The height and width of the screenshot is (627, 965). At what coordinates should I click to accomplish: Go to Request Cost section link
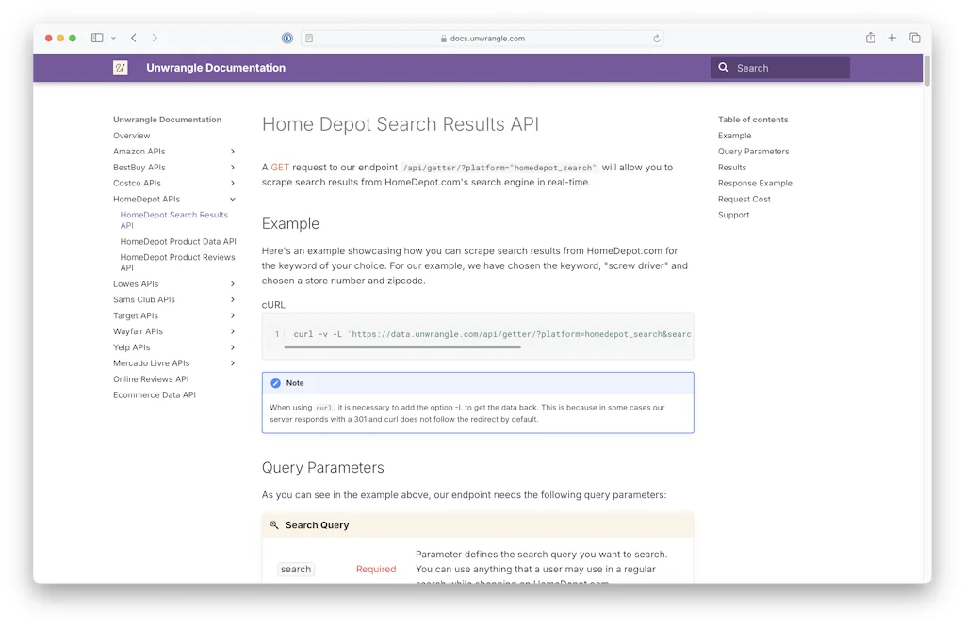click(744, 200)
